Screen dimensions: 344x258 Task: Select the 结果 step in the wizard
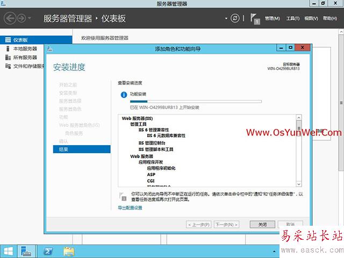[82, 149]
